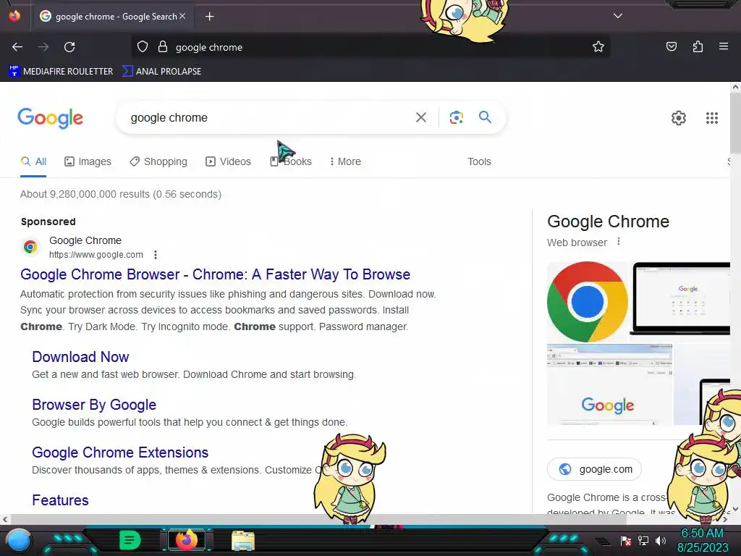Open a new browser tab
The width and height of the screenshot is (741, 556).
(209, 17)
